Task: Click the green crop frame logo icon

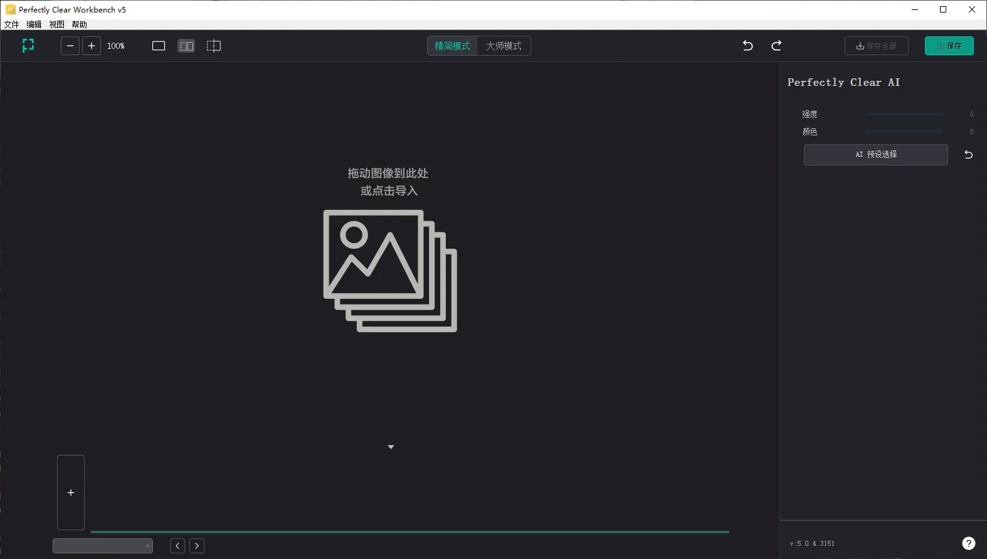Action: pos(28,46)
